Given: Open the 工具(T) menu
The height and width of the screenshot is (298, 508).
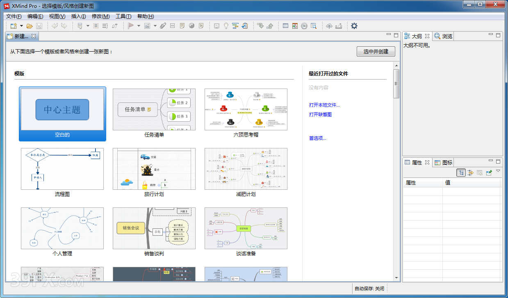Looking at the screenshot, I should pos(123,16).
